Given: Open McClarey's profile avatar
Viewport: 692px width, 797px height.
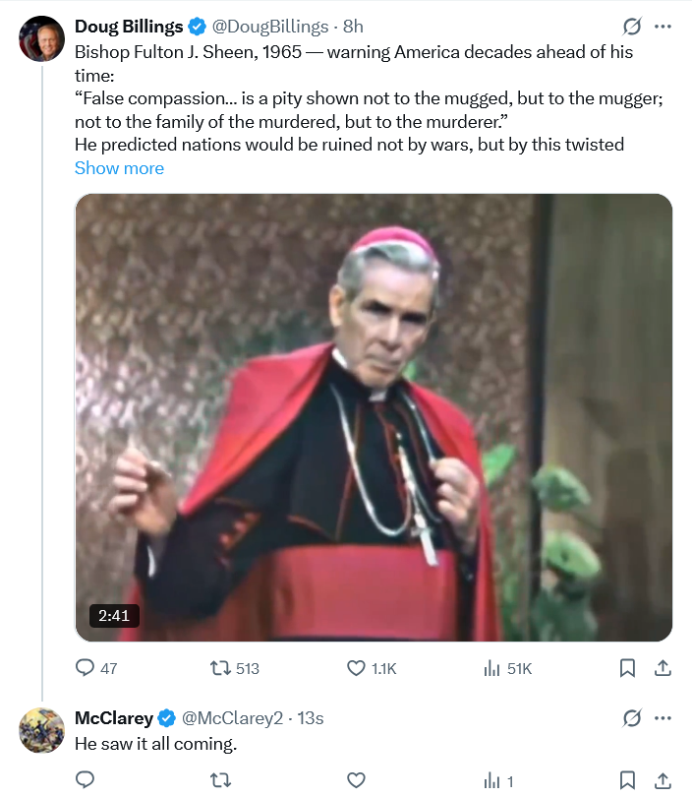Looking at the screenshot, I should pyautogui.click(x=40, y=729).
